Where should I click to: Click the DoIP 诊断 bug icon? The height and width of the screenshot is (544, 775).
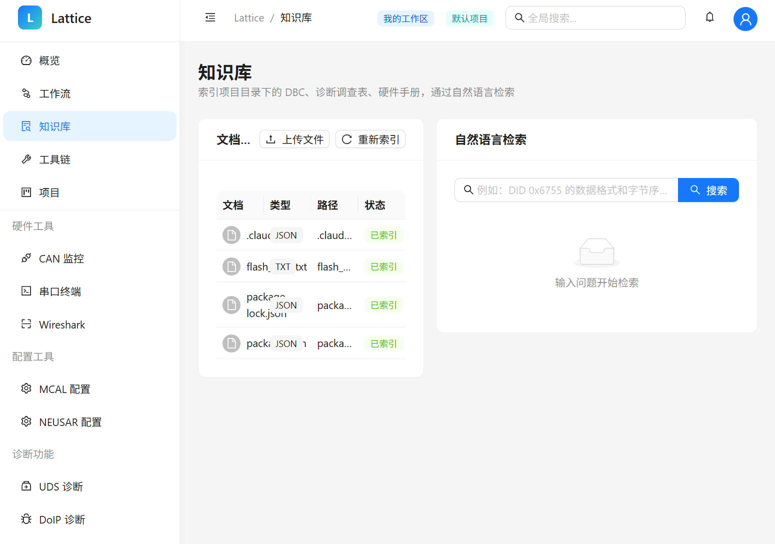tap(26, 519)
